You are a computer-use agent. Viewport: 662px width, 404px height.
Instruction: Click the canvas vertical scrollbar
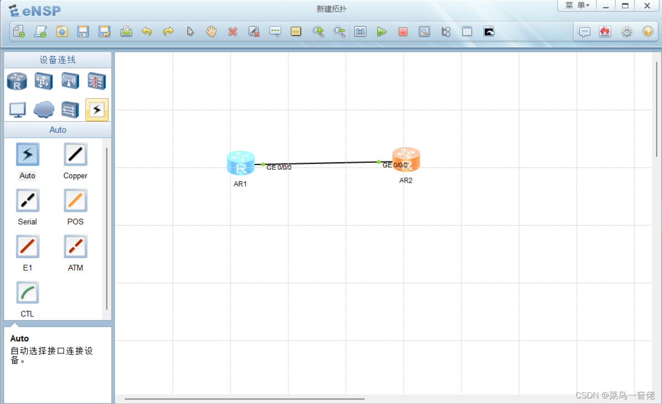click(x=656, y=109)
